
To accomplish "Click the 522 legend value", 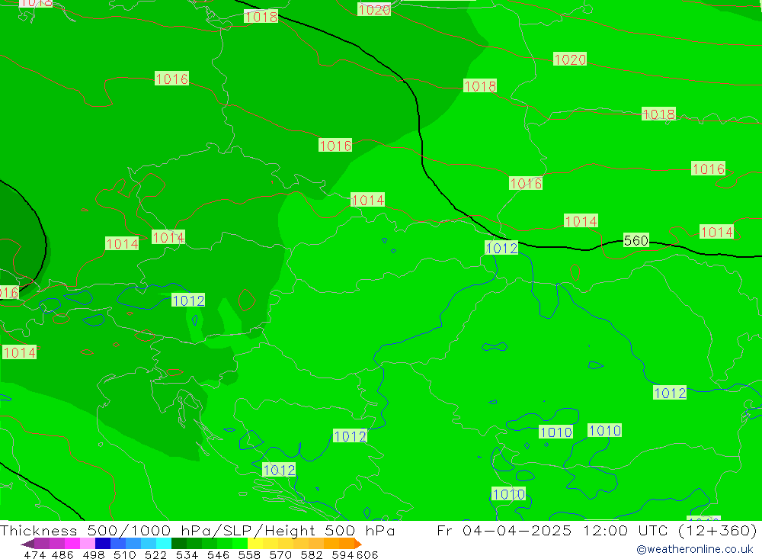I will [156, 554].
